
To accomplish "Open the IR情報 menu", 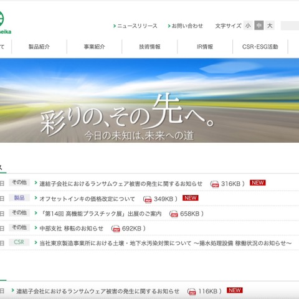I will 205,47.
